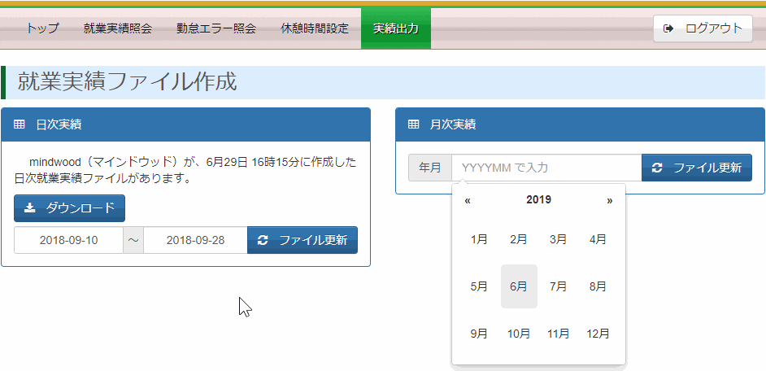This screenshot has height=371, width=766.
Task: Click the 日次実績 panel title
Action: pyautogui.click(x=59, y=125)
